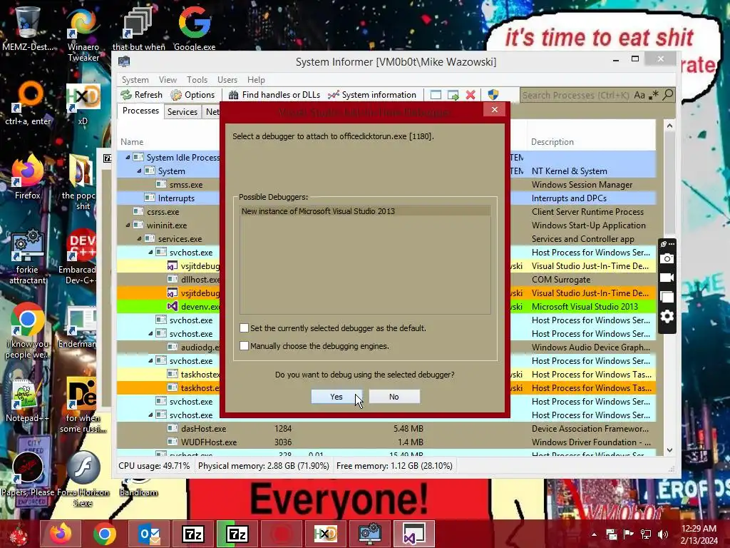Click No in the debugger dialog
This screenshot has width=730, height=548.
click(394, 397)
